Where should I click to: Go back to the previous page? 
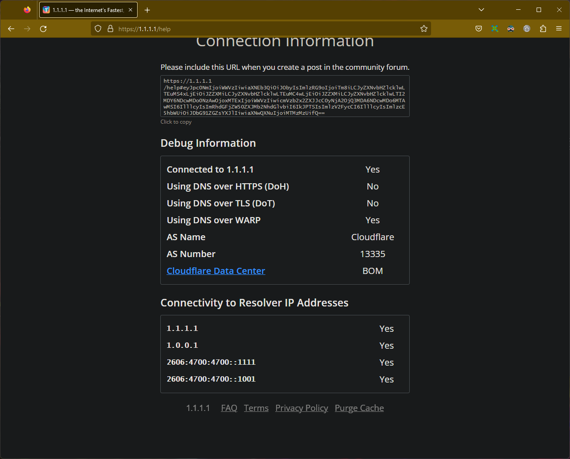[x=11, y=29]
